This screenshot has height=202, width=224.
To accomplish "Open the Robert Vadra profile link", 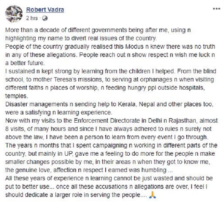I will (45, 10).
